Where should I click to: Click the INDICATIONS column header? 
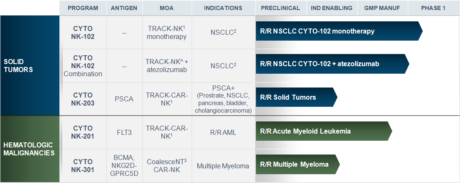pos(223,8)
